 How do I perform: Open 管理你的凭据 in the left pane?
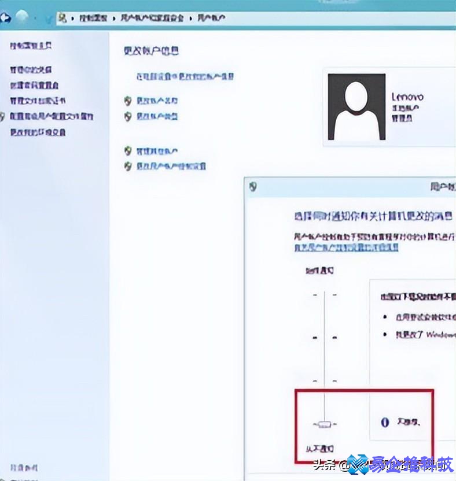[31, 69]
